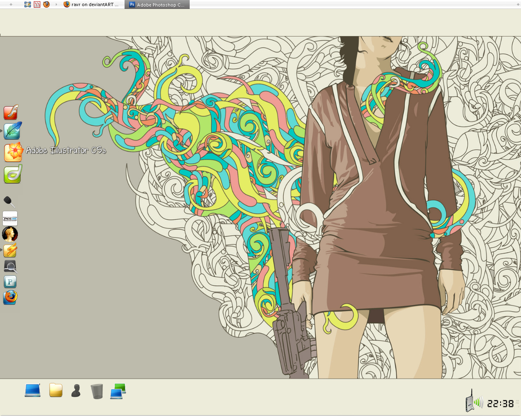Launch the PES game shortcut
521x416 pixels.
pyautogui.click(x=10, y=219)
